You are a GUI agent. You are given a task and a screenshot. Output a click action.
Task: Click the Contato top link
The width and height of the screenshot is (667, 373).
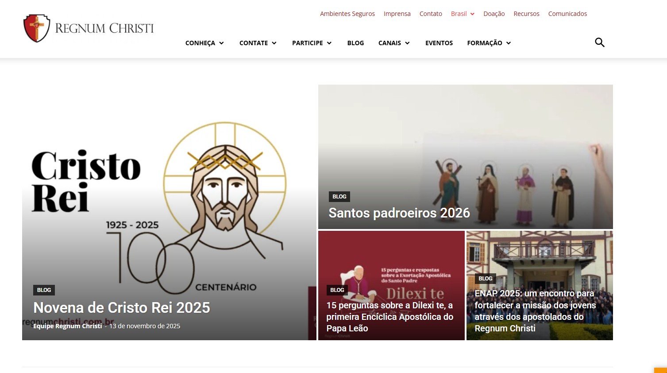431,14
